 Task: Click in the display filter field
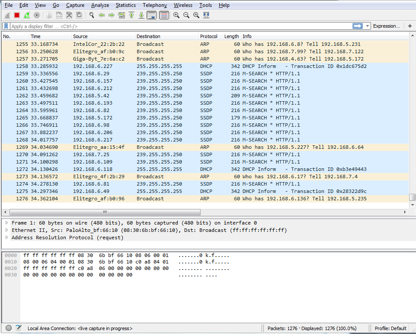pyautogui.click(x=173, y=26)
